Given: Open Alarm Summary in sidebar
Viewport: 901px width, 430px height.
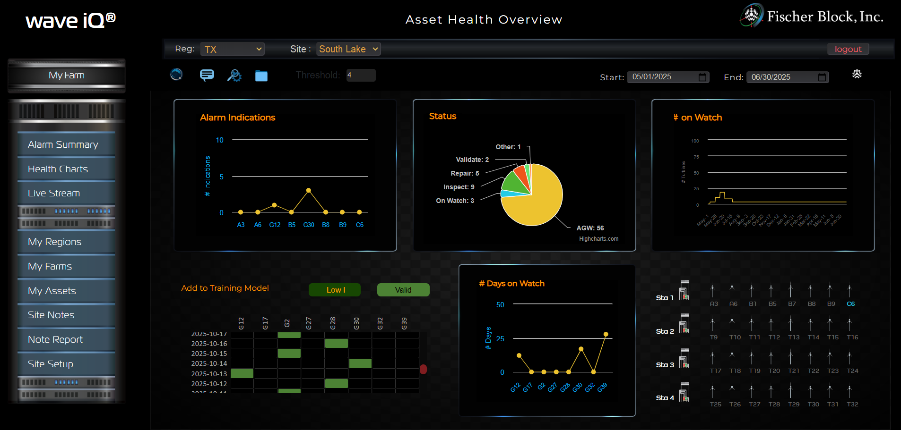Looking at the screenshot, I should pyautogui.click(x=66, y=144).
